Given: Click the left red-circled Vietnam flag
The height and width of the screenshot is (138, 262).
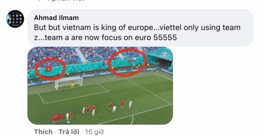Looking at the screenshot, I should [x=49, y=69].
